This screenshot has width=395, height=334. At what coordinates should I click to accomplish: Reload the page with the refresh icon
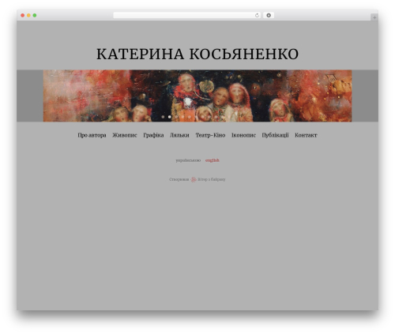(257, 16)
